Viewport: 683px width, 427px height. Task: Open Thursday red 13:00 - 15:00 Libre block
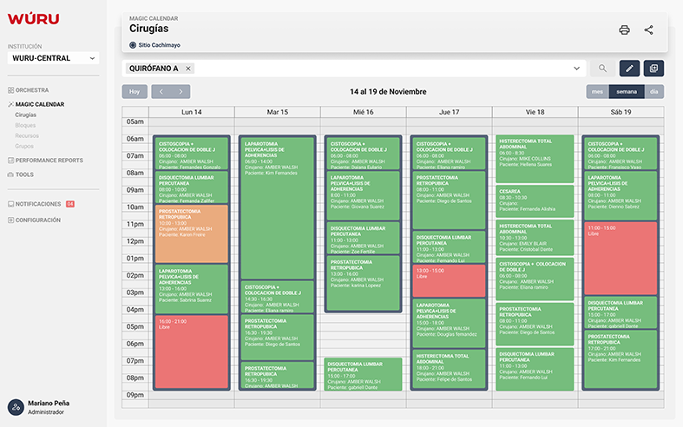449,280
